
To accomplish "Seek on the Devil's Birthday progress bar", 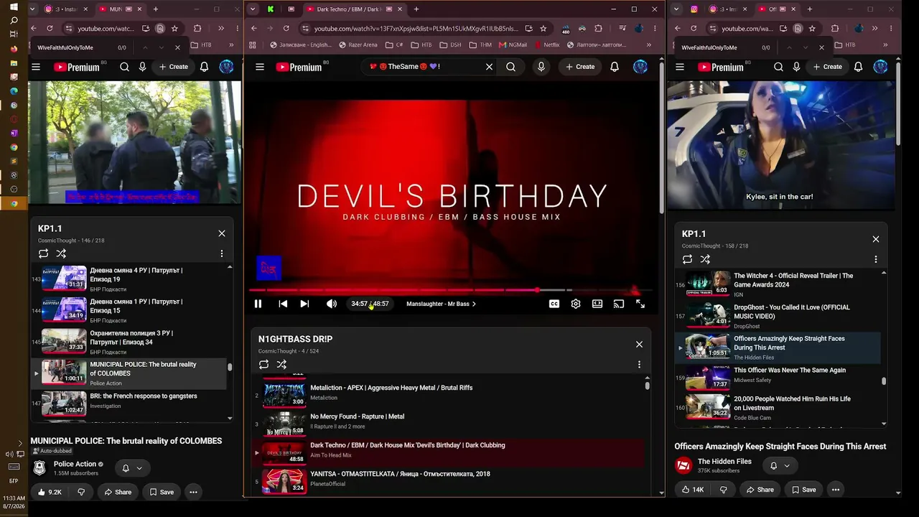I will 450,290.
